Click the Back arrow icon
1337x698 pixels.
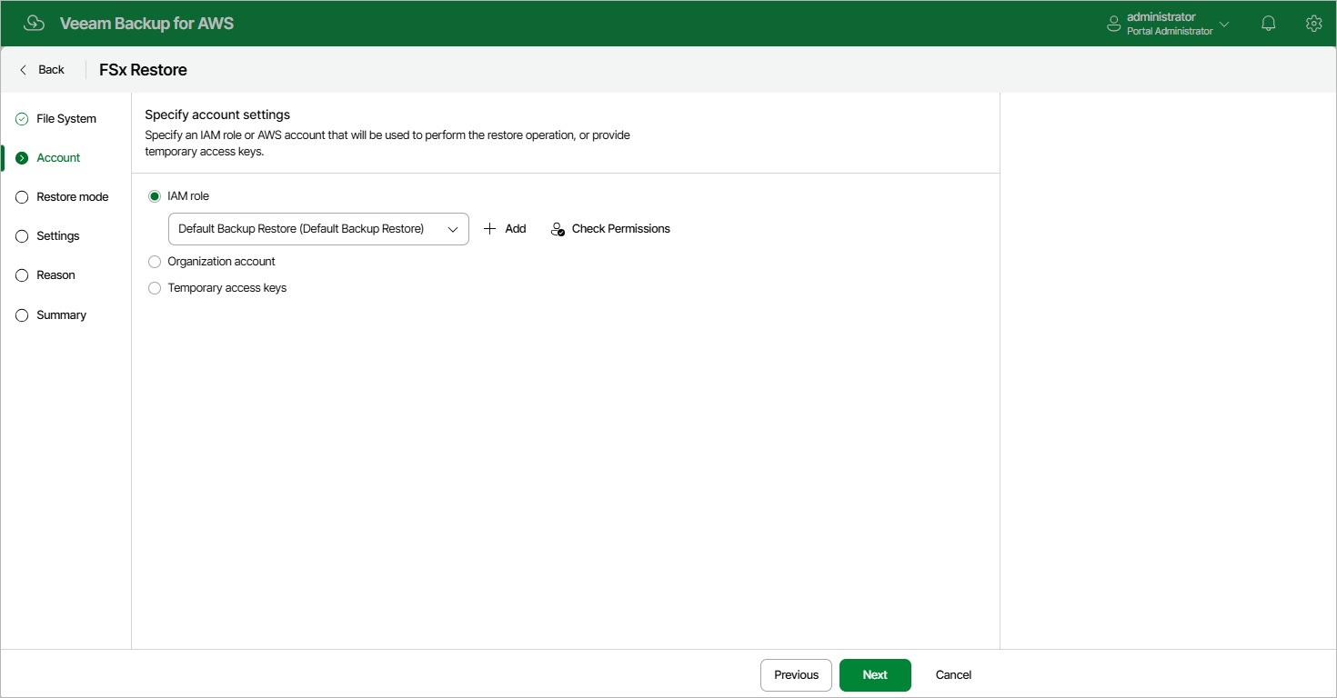click(24, 70)
